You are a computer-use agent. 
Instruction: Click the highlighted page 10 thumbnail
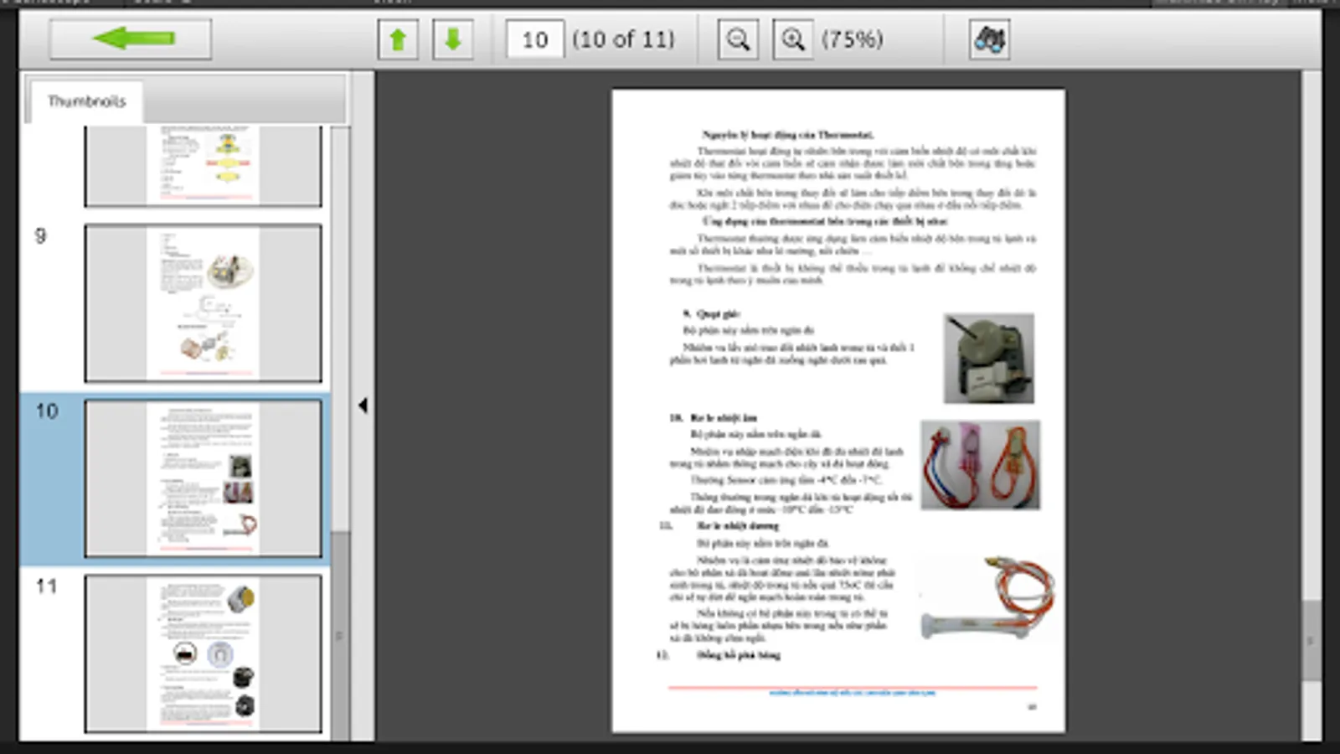[203, 478]
